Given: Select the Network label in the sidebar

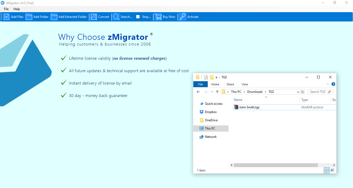Looking at the screenshot, I should click(211, 137).
